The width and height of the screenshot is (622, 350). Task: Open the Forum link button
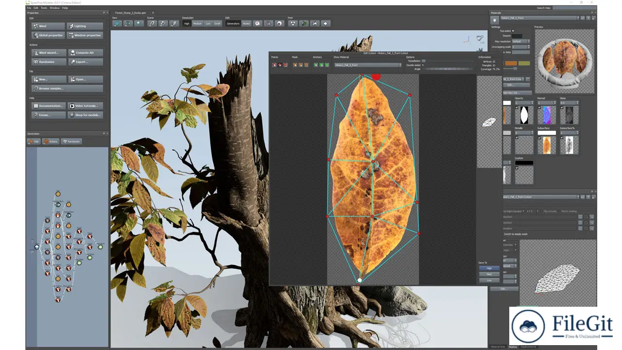click(48, 115)
